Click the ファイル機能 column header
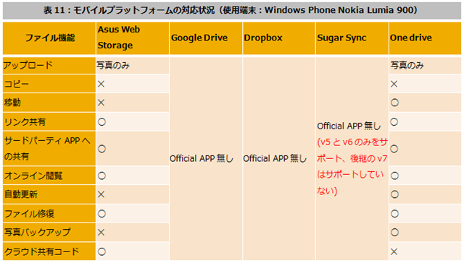Viewport: 464px width, 263px height. pos(49,38)
